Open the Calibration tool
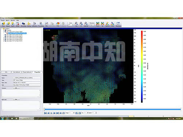183x137 pixels. click(x=34, y=24)
